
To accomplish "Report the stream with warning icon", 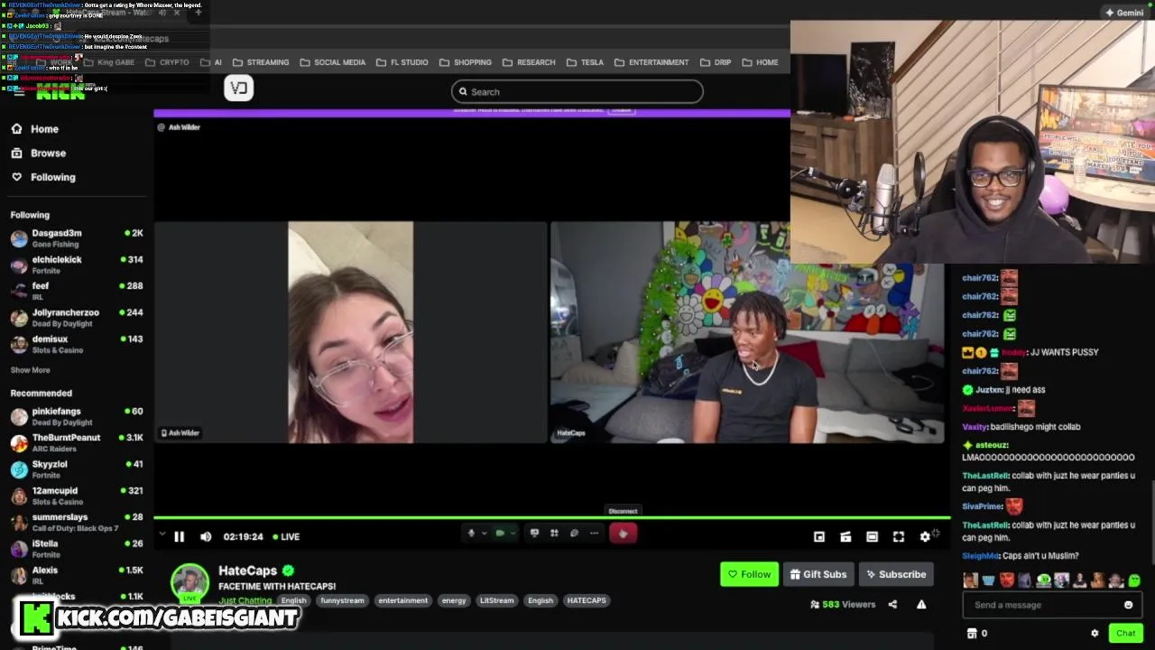I will coord(921,605).
